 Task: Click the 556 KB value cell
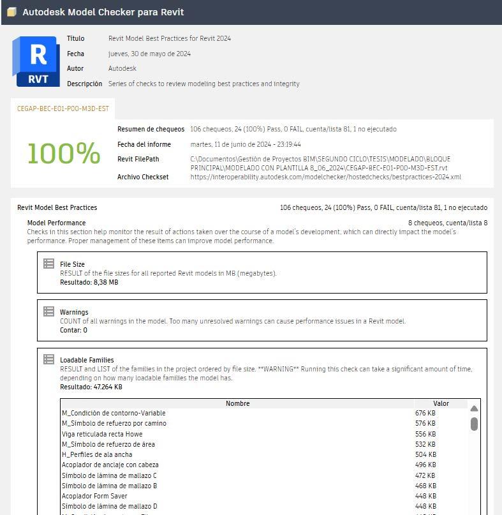(425, 434)
